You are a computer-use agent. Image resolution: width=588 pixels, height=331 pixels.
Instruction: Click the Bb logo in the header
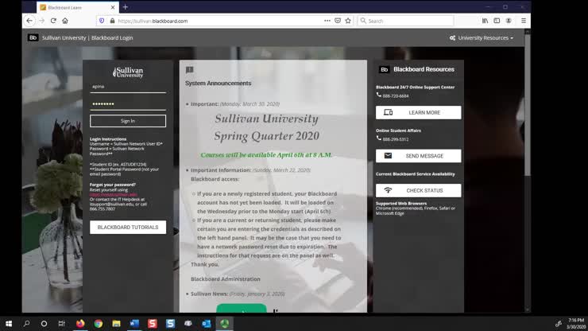(33, 37)
